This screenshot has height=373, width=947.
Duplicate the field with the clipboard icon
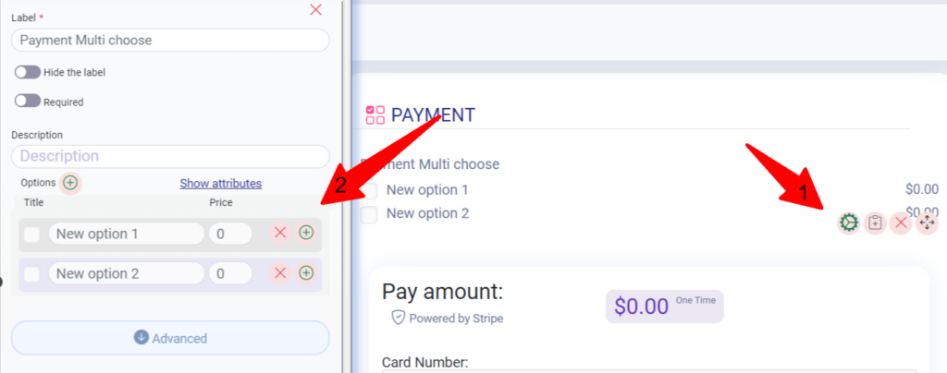click(x=875, y=223)
